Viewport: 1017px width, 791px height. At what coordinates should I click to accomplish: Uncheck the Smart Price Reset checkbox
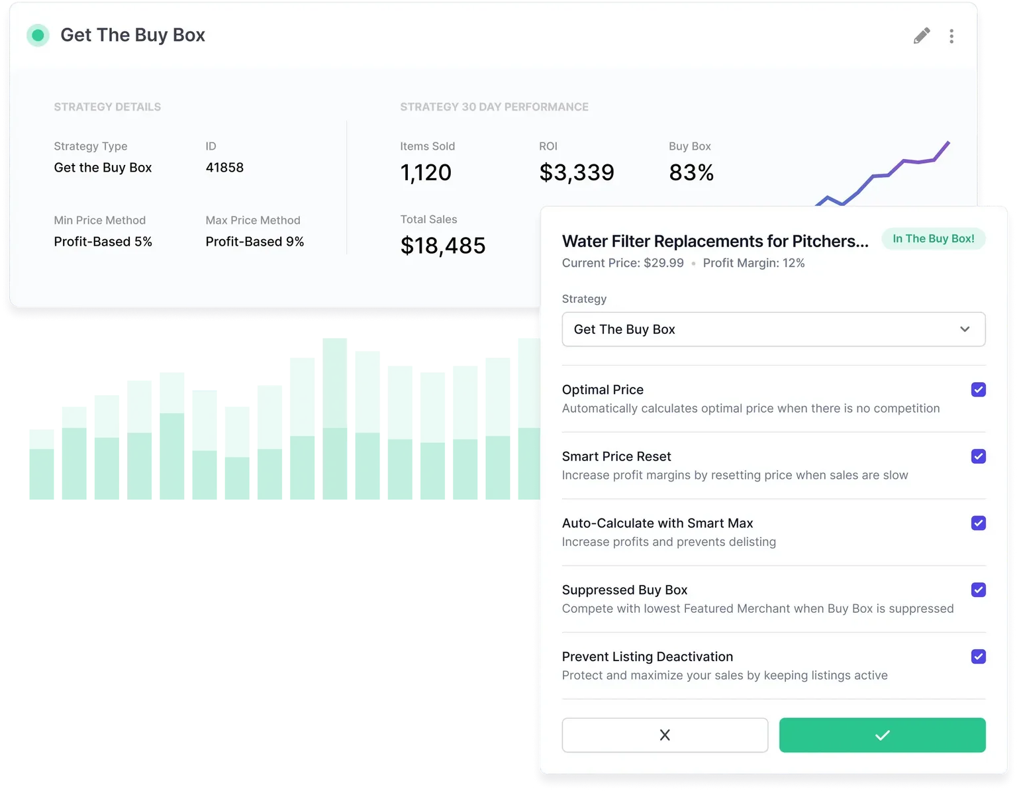978,456
